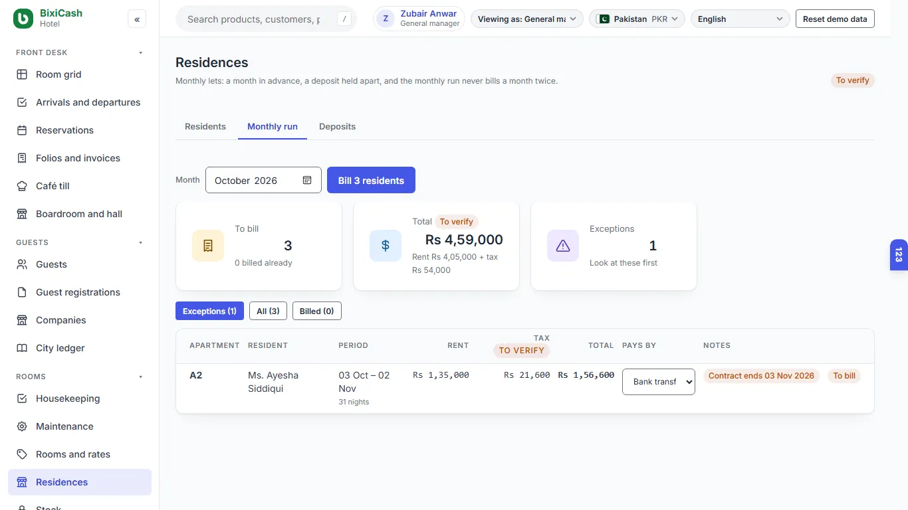Click the Exceptions warning triangle icon
Image resolution: width=908 pixels, height=510 pixels.
563,246
